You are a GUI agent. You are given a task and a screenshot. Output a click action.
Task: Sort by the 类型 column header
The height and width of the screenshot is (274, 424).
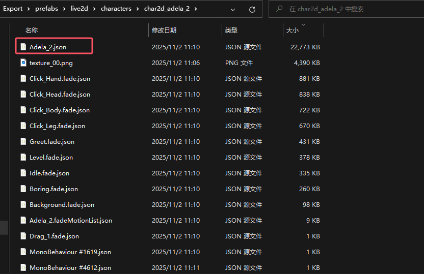point(231,30)
